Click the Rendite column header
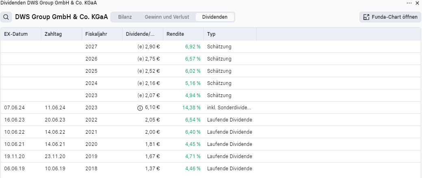Viewport: 422px width, 178px height. coord(184,34)
